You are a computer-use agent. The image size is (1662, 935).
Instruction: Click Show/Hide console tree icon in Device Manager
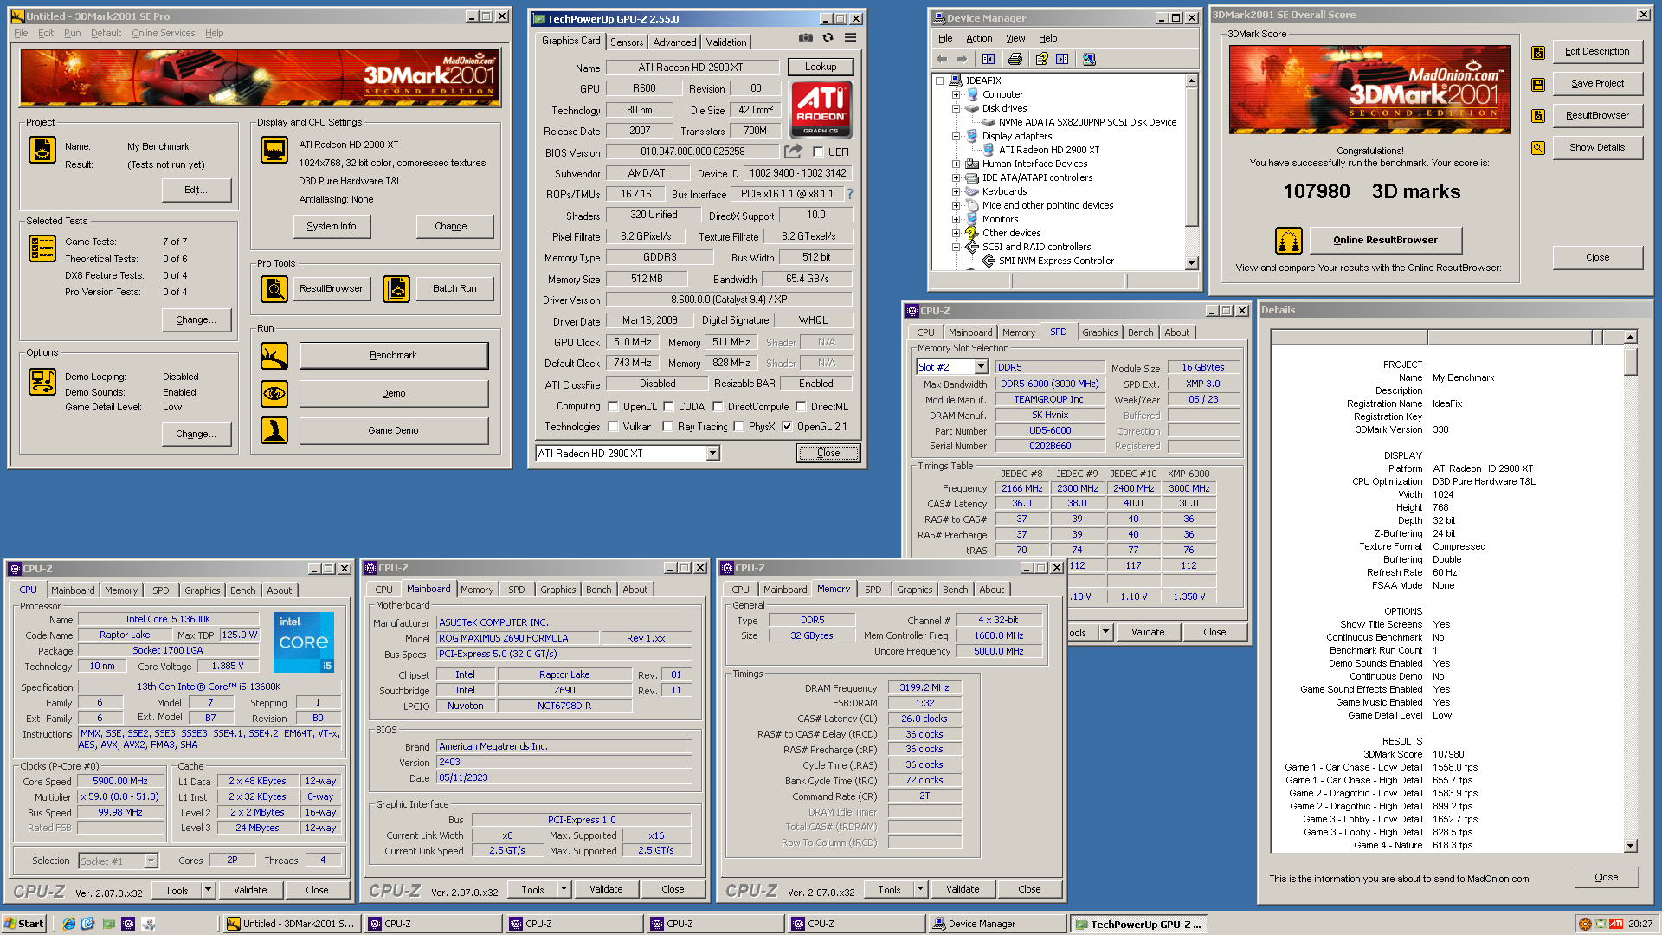point(989,59)
